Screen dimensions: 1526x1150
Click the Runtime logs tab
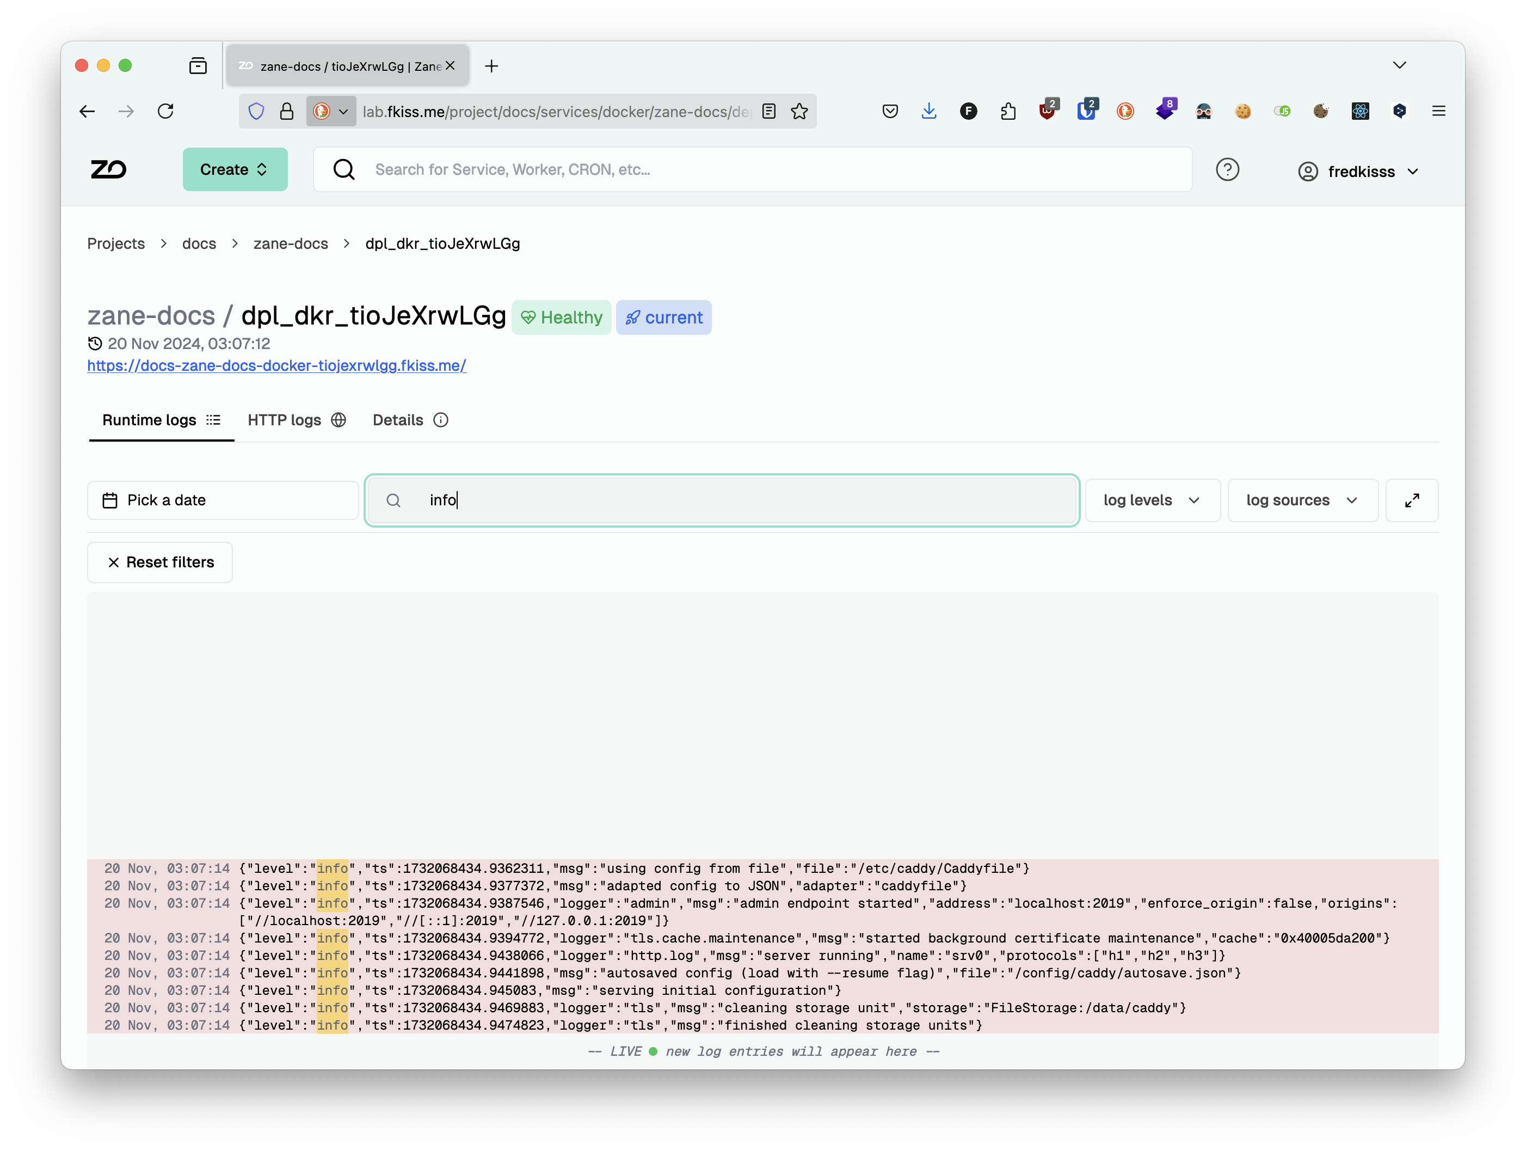coord(147,419)
